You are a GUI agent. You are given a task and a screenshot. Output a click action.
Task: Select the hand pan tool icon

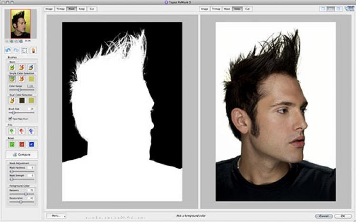coord(33,50)
